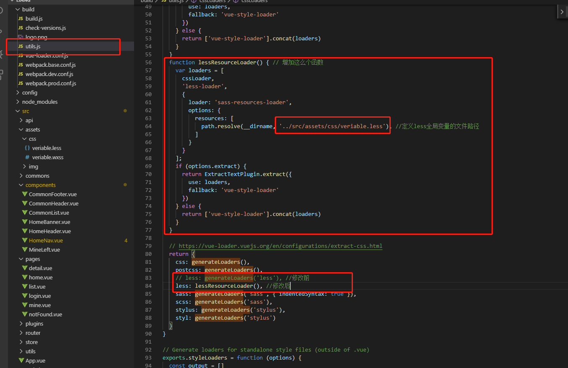This screenshot has height=368, width=568.
Task: Click the image icon beside logo.png
Action: coord(21,37)
